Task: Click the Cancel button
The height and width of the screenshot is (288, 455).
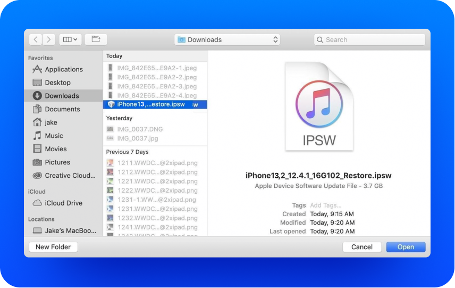Action: tap(362, 246)
